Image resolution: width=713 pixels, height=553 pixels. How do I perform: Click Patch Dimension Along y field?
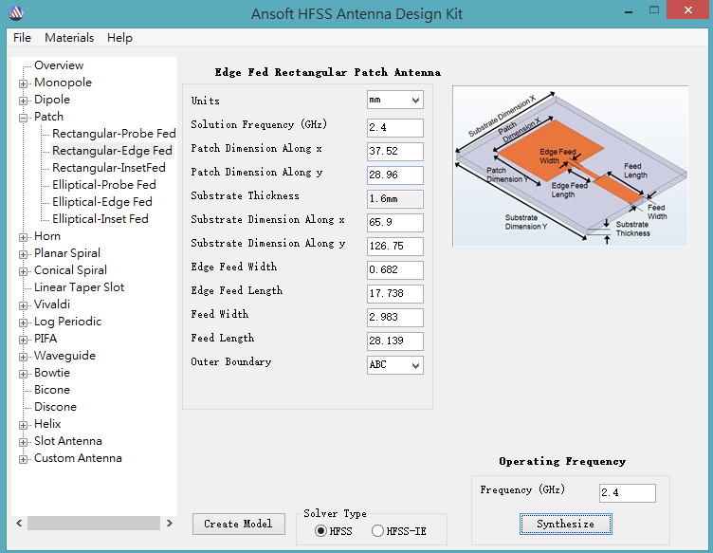[395, 175]
